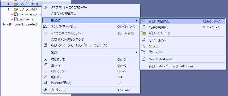
Task: Click the resource files filter folder icon
Action: [16, 10]
